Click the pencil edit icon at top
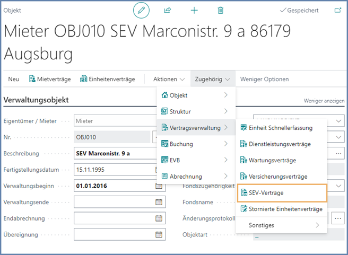The image size is (348, 255). click(141, 10)
